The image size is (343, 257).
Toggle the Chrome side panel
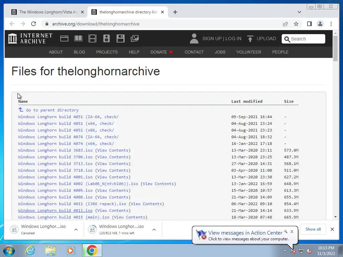(x=309, y=24)
